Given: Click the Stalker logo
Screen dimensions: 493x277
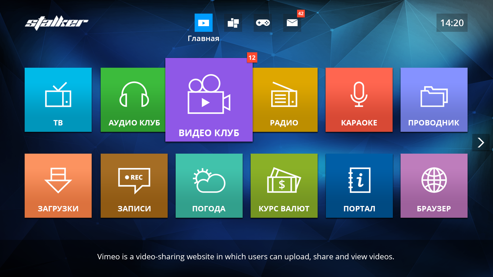Looking at the screenshot, I should [x=56, y=23].
